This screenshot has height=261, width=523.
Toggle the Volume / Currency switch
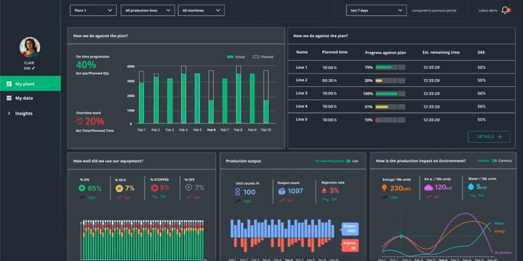(494, 160)
